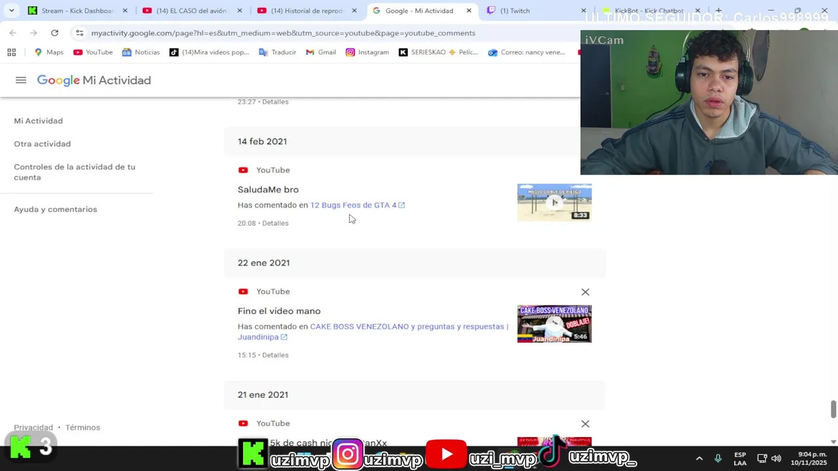Go back with the browser back arrow
Screen dimensions: 838x471
[x=12, y=33]
